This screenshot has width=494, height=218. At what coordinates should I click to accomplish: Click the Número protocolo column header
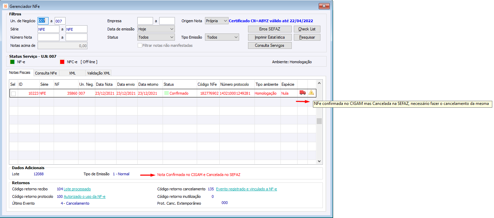coord(237,84)
